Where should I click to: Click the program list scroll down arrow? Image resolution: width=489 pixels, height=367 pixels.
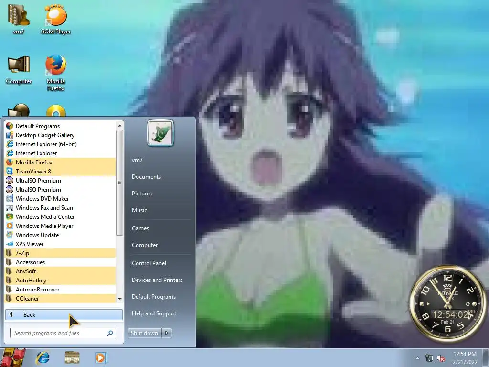(120, 299)
